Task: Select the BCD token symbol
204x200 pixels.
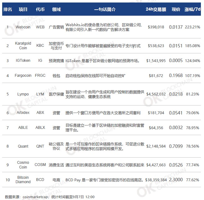Action: 40,180
